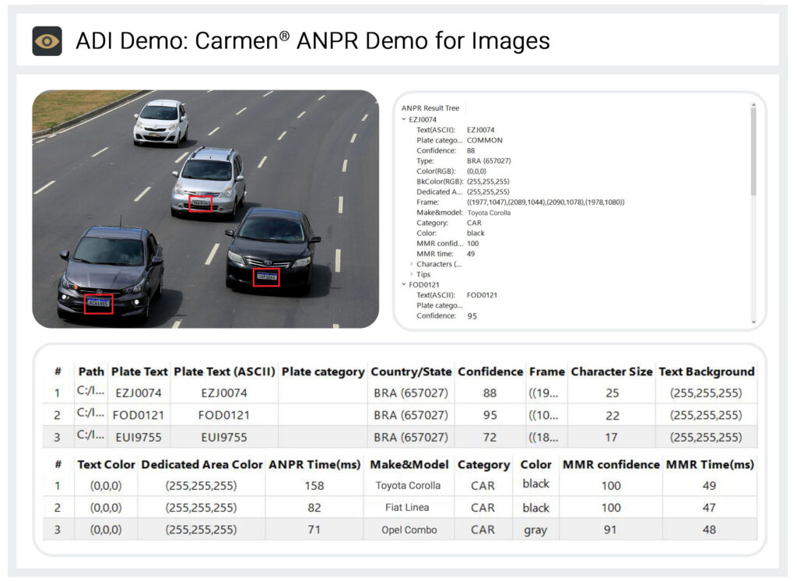Select the Make&model entry showing Toyota Corolla
797x581 pixels.
point(489,213)
